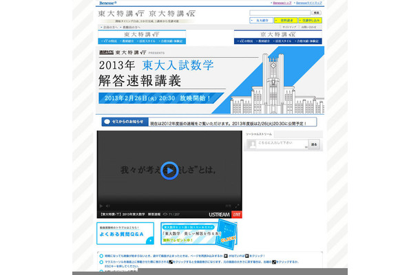Click the red LIVE badge
Viewport: 420px width, 275px height.
point(237,214)
